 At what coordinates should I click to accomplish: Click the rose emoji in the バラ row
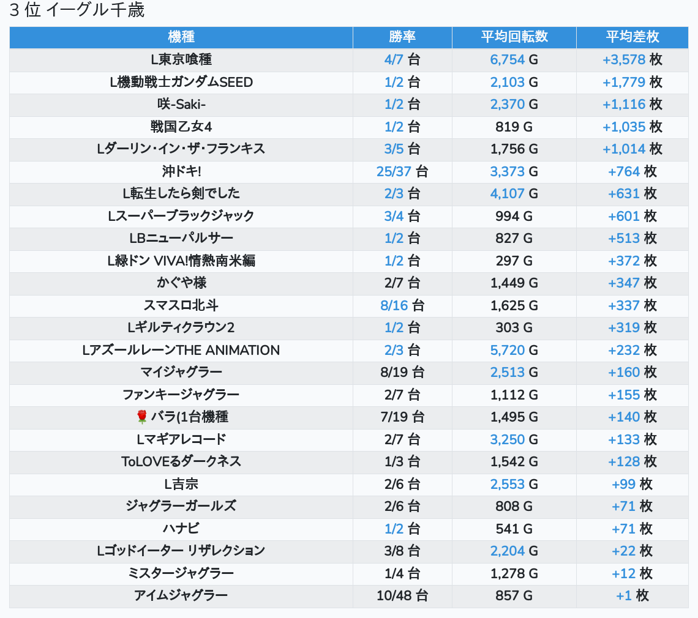click(141, 417)
